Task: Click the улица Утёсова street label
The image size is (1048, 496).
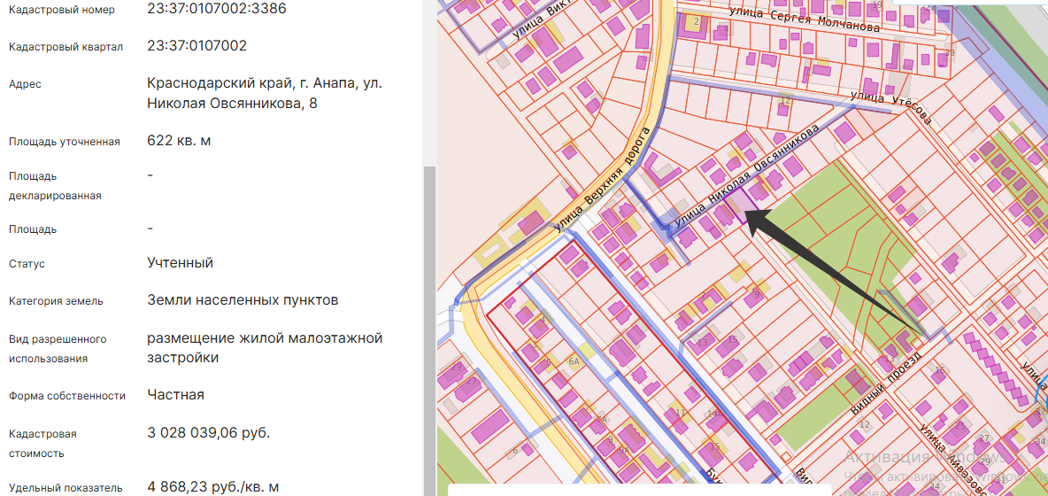Action: 890,105
